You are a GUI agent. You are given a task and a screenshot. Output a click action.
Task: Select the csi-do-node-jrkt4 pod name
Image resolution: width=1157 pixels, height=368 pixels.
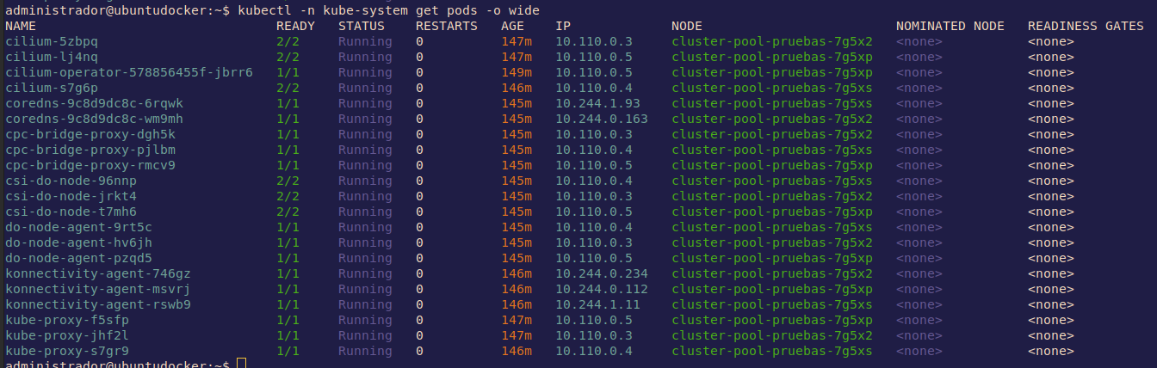[71, 196]
